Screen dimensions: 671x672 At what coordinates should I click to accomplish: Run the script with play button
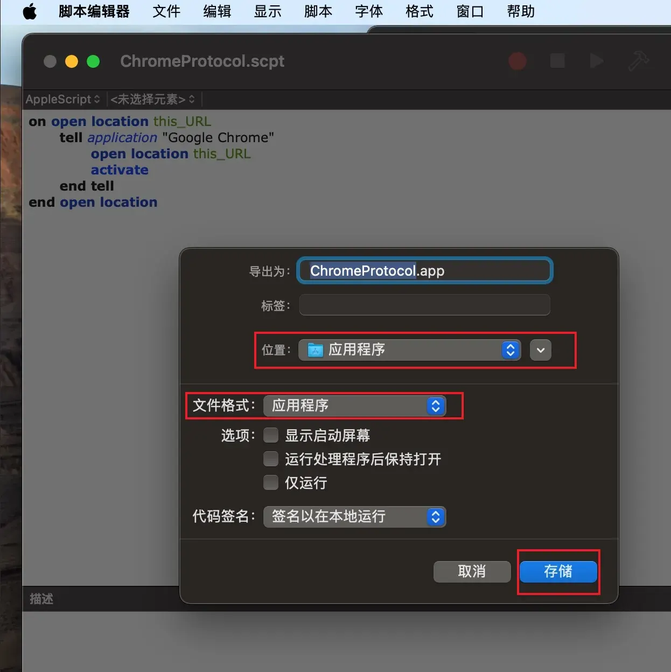coord(597,61)
